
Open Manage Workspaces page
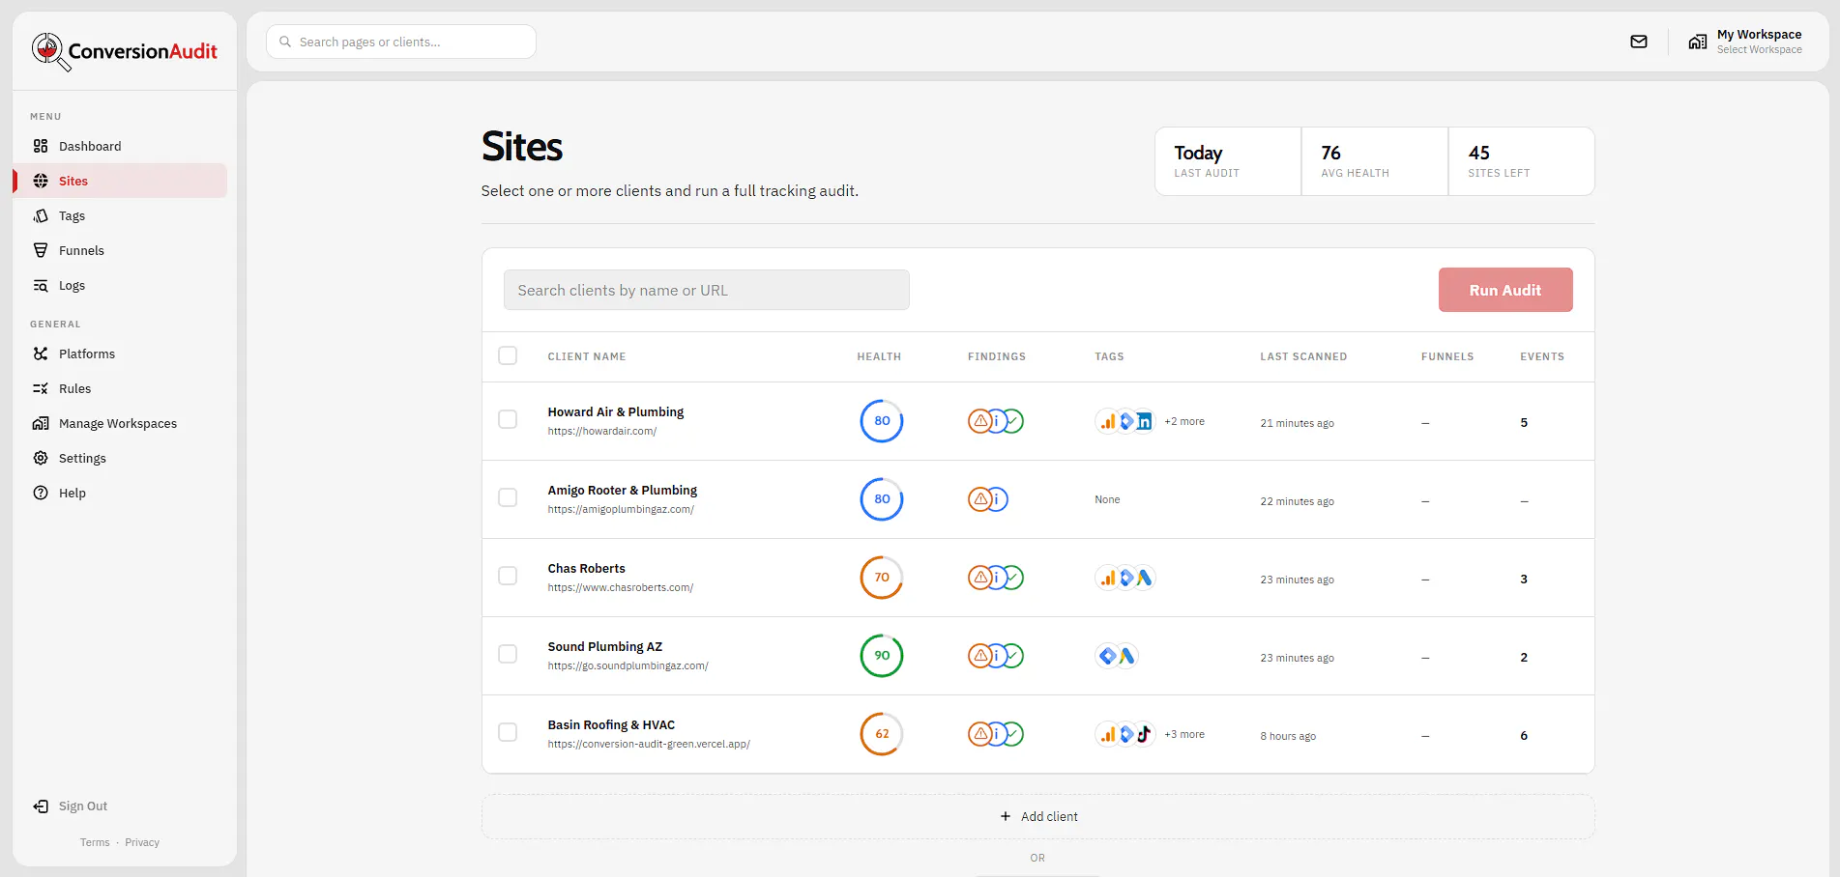[x=121, y=423]
